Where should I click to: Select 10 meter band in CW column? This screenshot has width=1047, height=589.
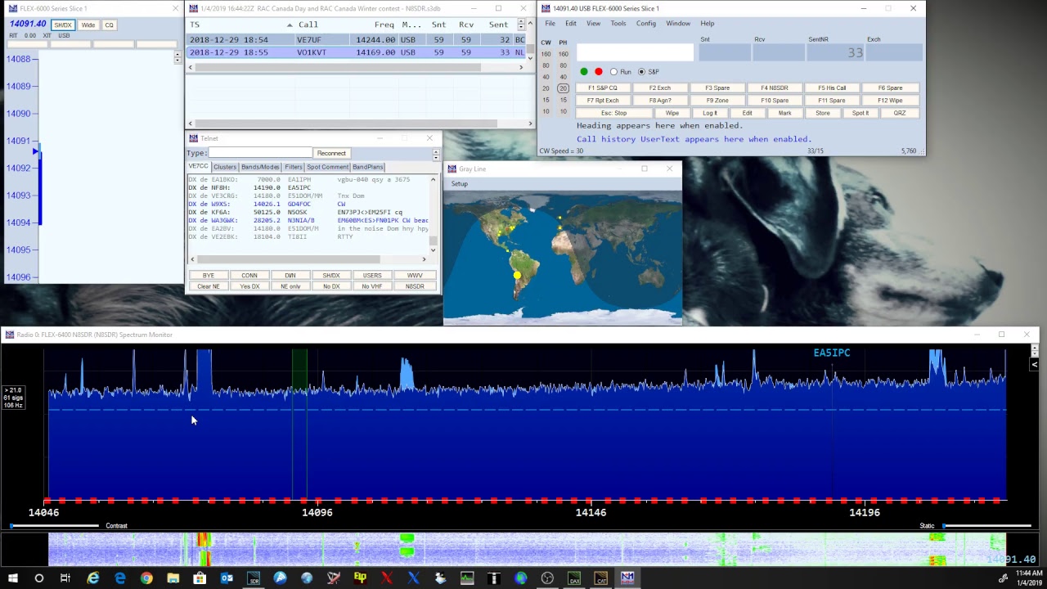pyautogui.click(x=546, y=111)
